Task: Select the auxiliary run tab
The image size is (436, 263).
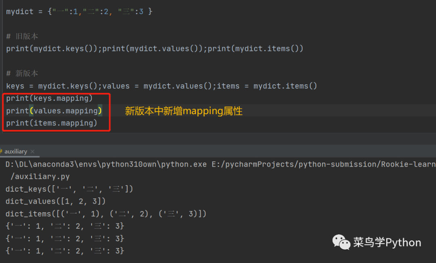Action: pyautogui.click(x=16, y=152)
